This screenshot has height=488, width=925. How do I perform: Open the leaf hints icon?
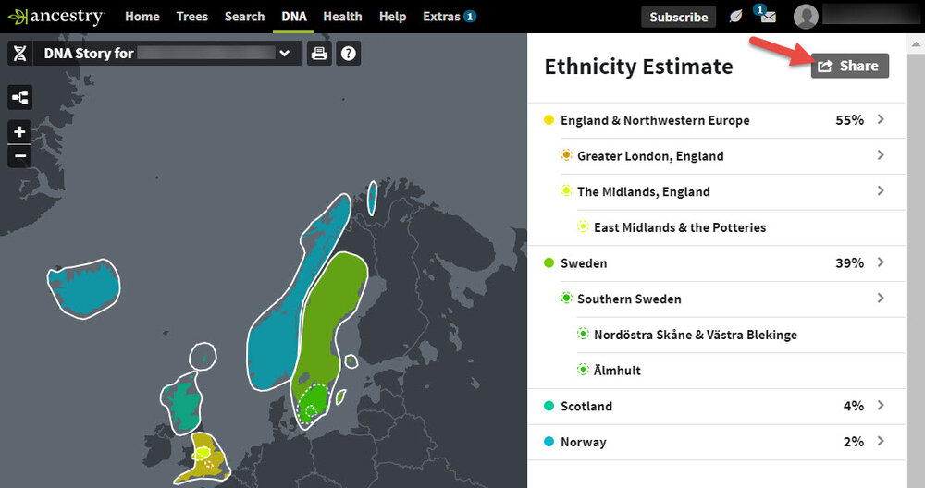pos(735,17)
